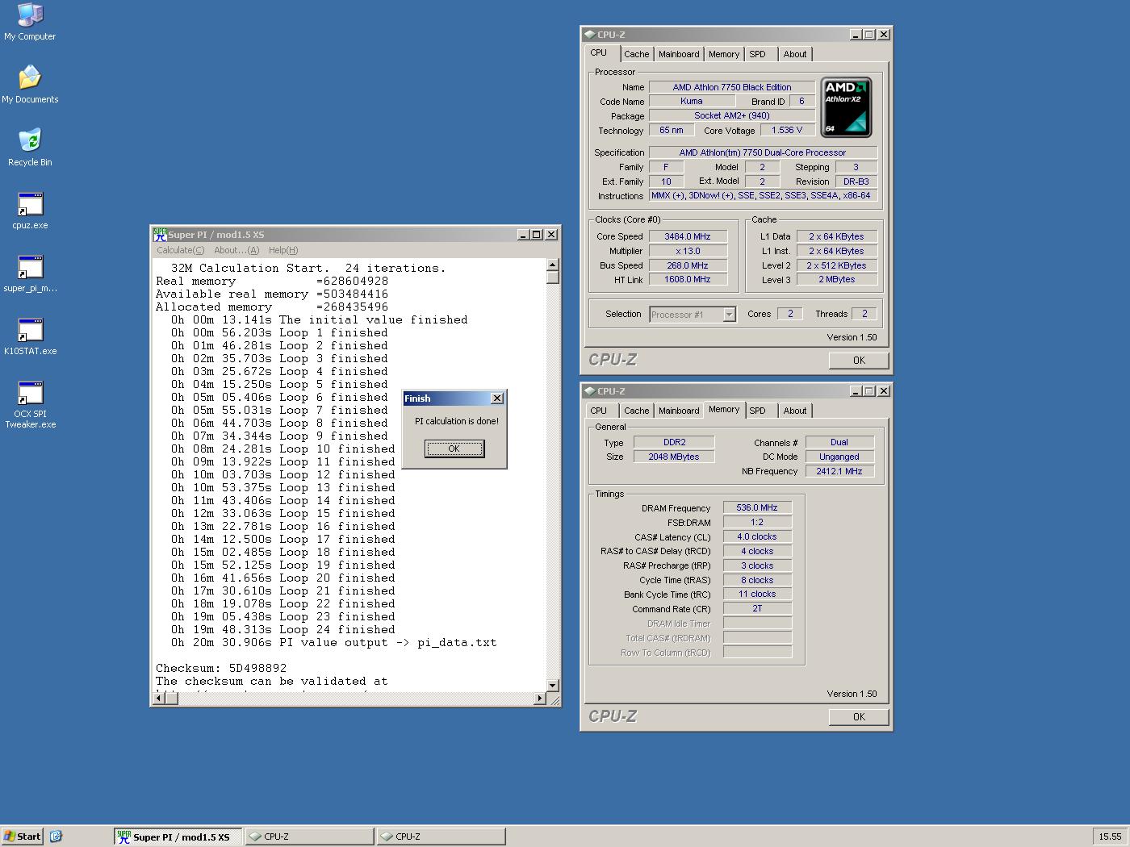The width and height of the screenshot is (1130, 847).
Task: Click the DRAM Frequency 536.0 MHz field
Action: (x=757, y=507)
